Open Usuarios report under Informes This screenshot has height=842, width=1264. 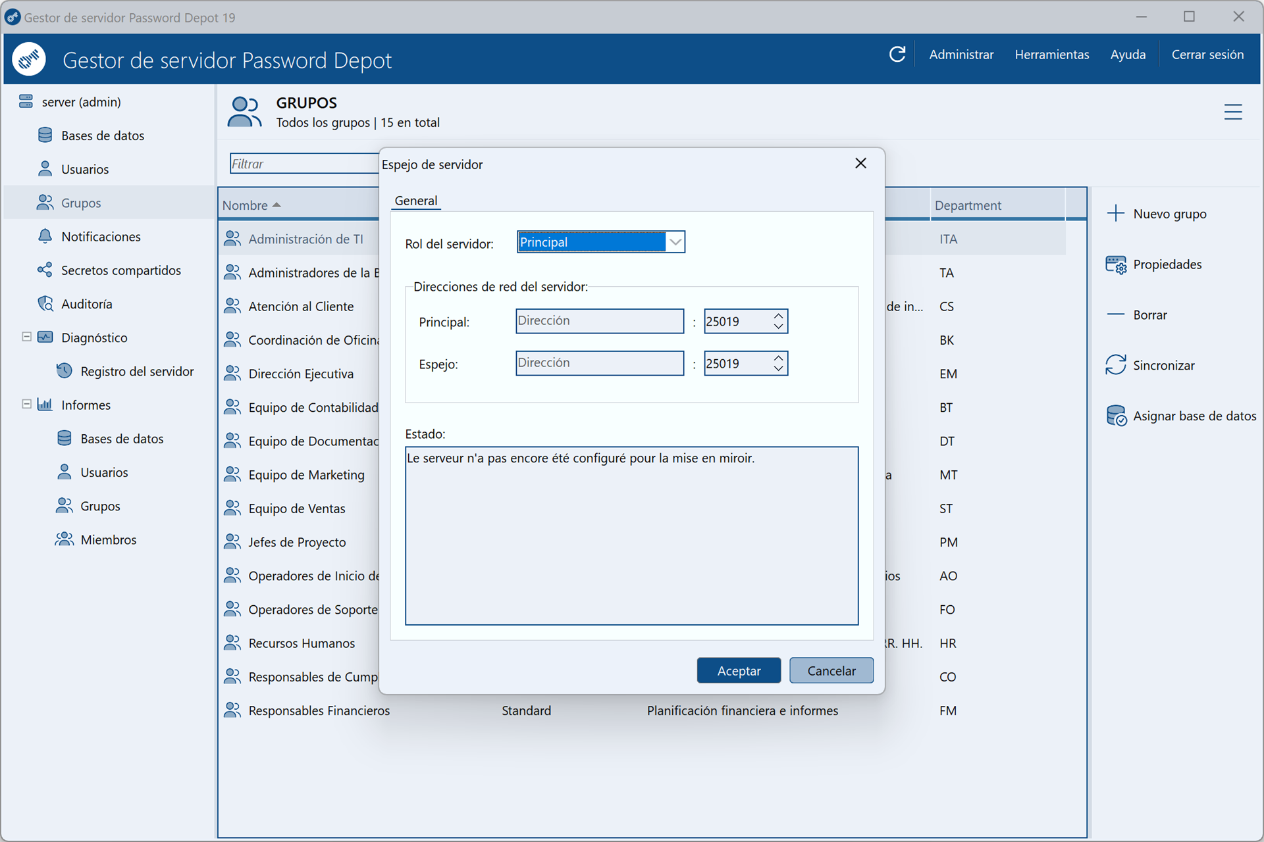(x=104, y=472)
